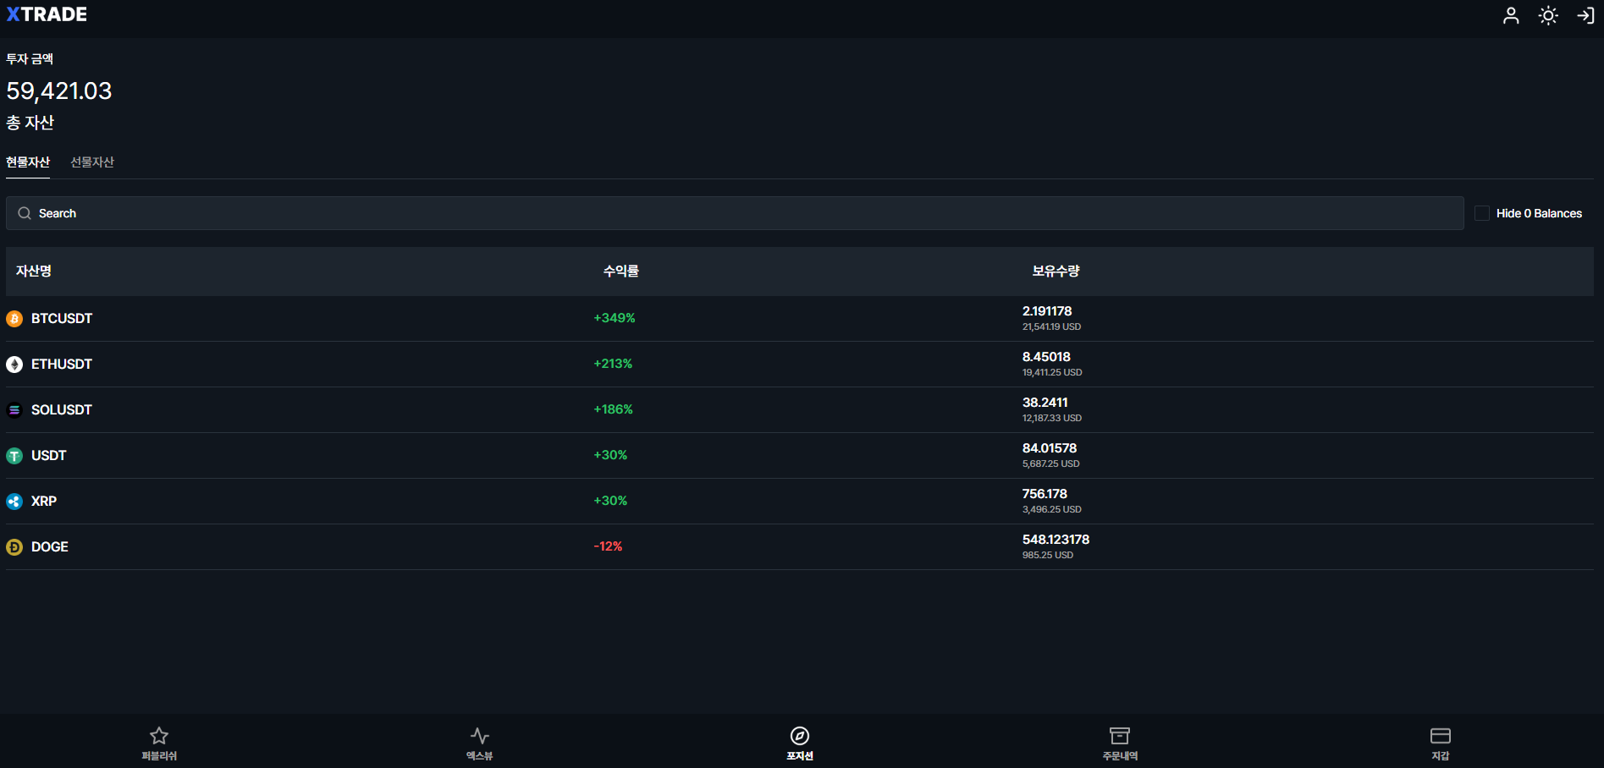Open 포지션 compass icon in bottom nav

[800, 736]
